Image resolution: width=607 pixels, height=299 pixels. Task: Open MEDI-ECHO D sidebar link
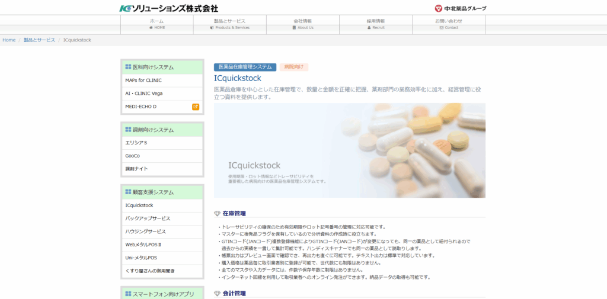162,107
